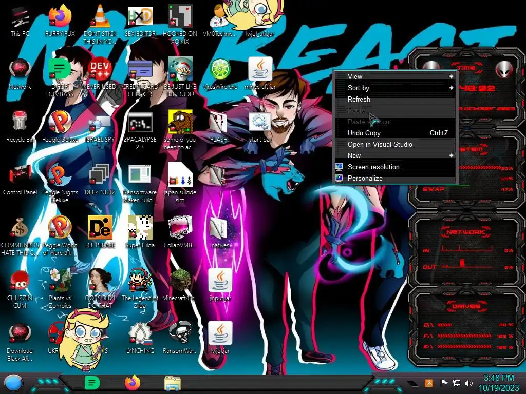Expand the Sort by submenu arrow

(x=451, y=88)
